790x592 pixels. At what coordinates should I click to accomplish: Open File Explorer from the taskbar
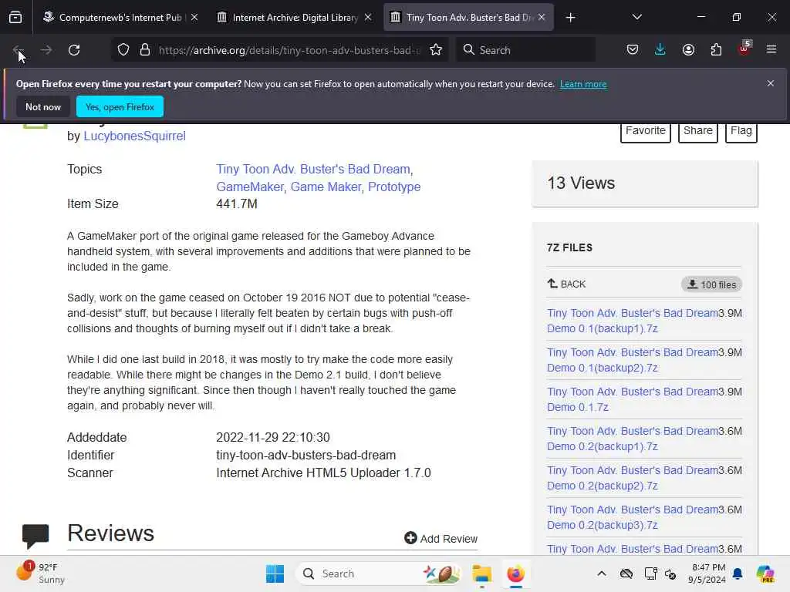click(x=481, y=573)
